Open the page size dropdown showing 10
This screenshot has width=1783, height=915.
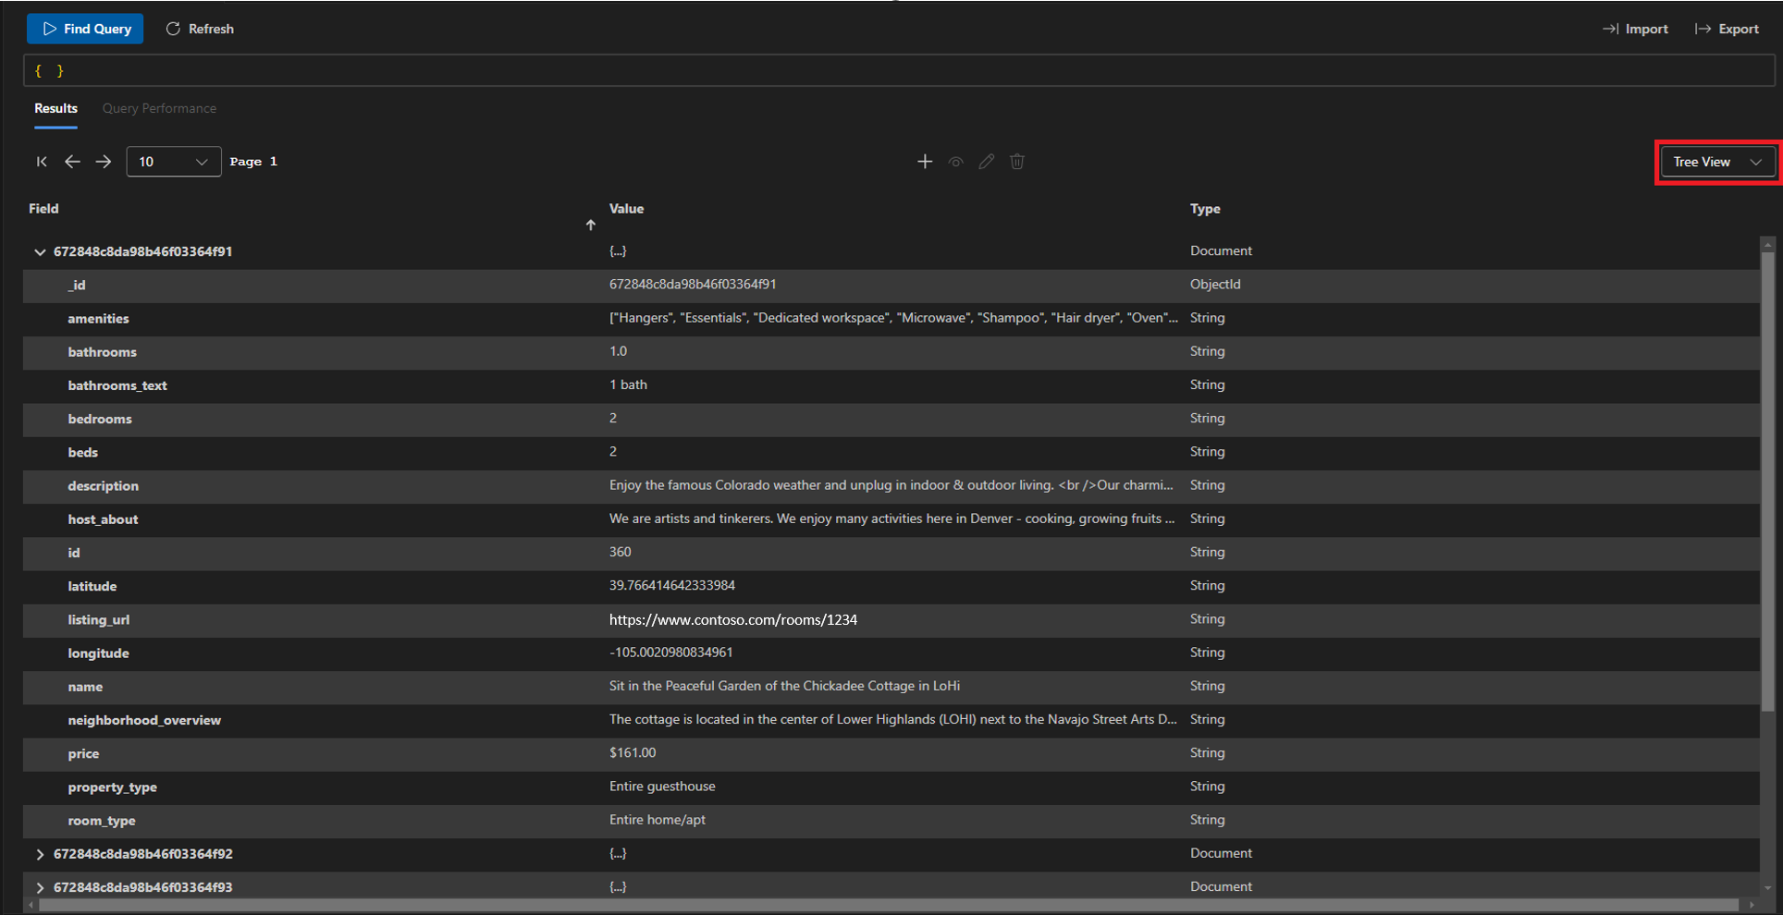click(x=173, y=162)
